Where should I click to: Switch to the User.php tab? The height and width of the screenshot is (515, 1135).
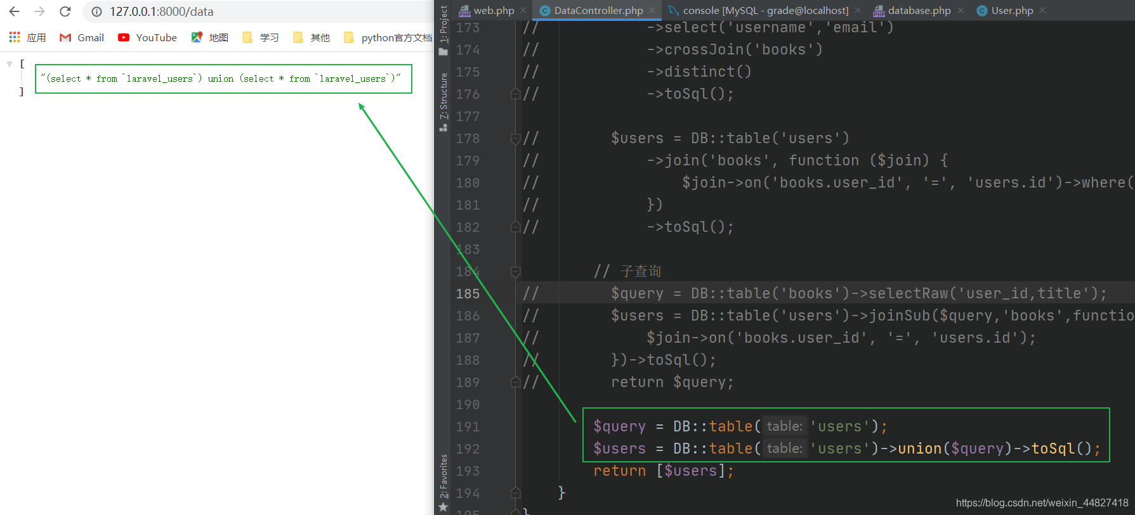1005,10
